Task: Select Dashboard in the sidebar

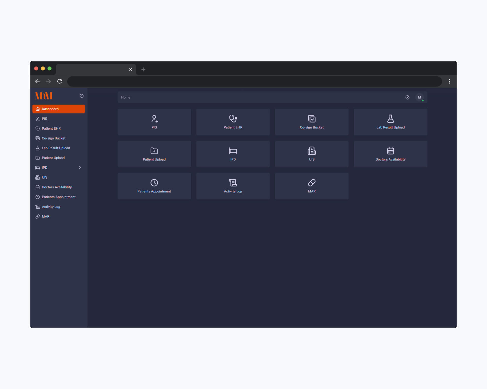Action: [x=59, y=109]
